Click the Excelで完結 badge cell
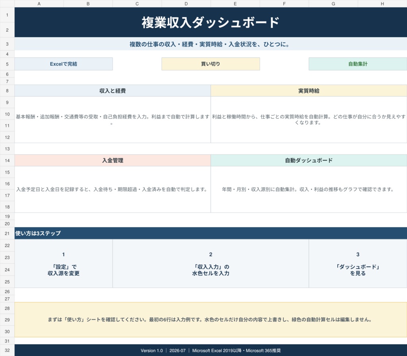The width and height of the screenshot is (407, 356). [64, 64]
